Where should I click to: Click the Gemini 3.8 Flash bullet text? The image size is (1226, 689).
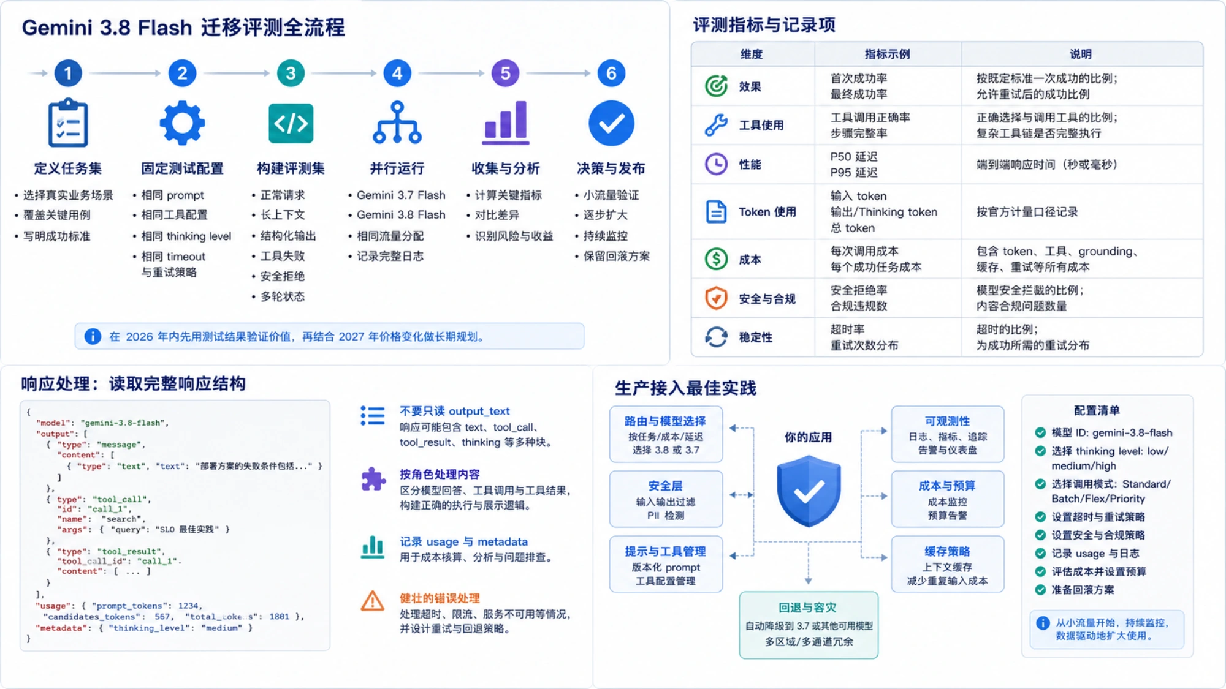[x=401, y=215]
